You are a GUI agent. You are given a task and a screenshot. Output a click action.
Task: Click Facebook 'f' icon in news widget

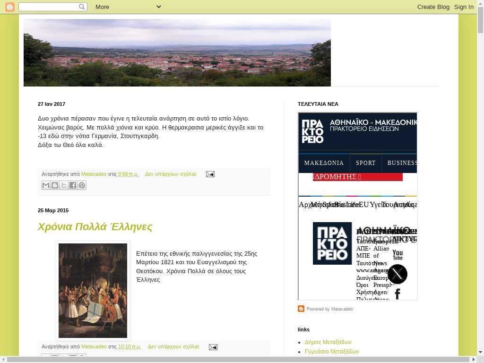tap(398, 294)
